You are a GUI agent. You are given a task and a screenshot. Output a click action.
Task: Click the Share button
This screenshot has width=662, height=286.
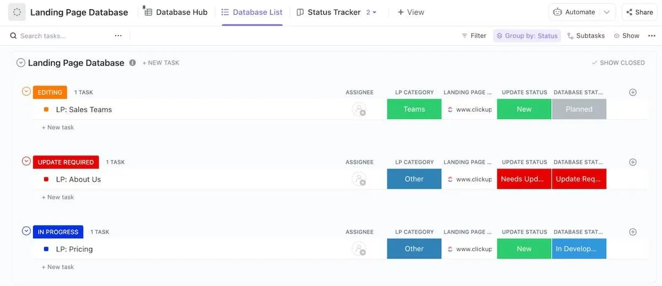(x=639, y=12)
